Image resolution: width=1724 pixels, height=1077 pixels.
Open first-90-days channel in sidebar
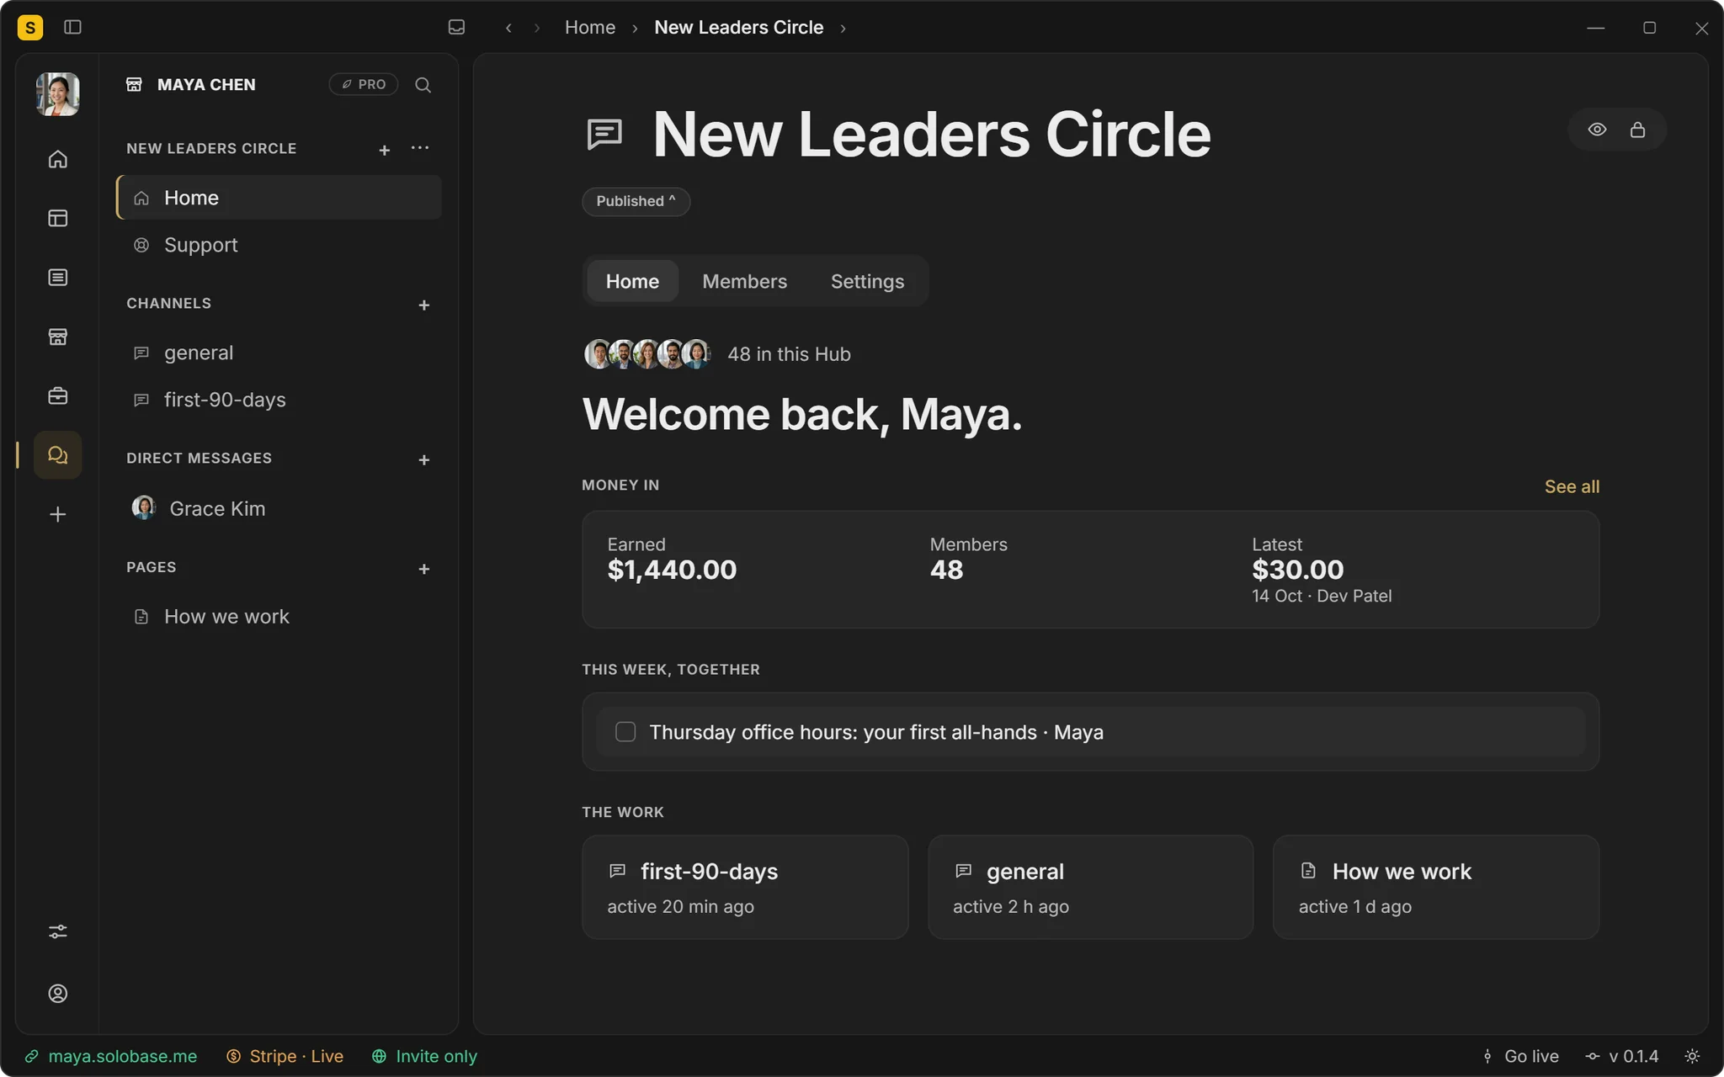tap(279, 400)
